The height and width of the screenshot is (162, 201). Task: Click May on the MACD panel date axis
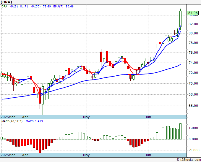(86, 155)
